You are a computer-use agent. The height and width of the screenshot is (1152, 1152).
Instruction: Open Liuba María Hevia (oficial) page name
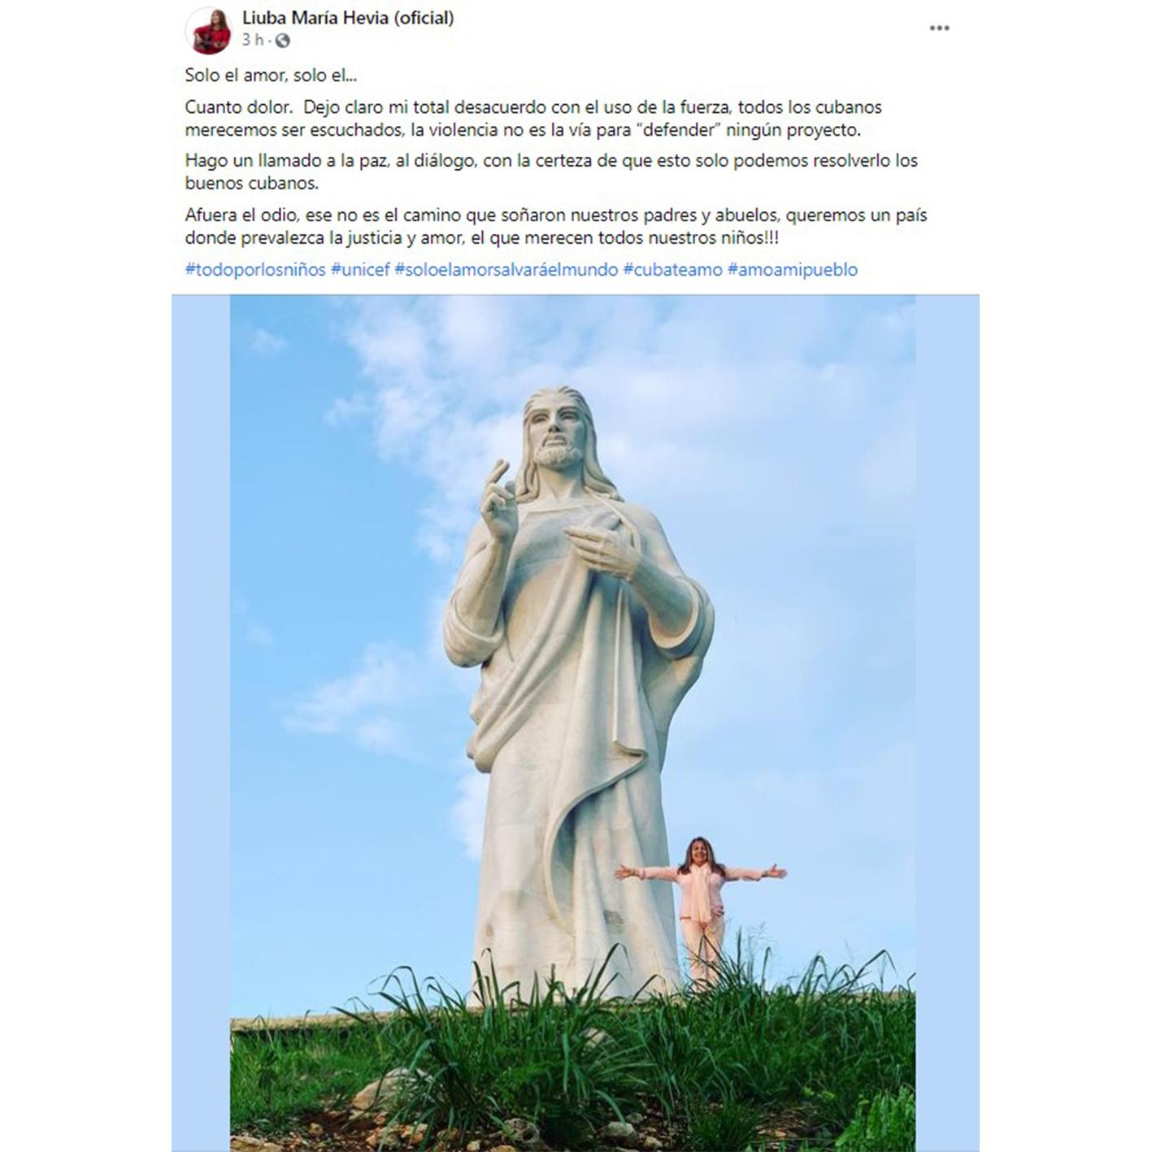tap(348, 17)
